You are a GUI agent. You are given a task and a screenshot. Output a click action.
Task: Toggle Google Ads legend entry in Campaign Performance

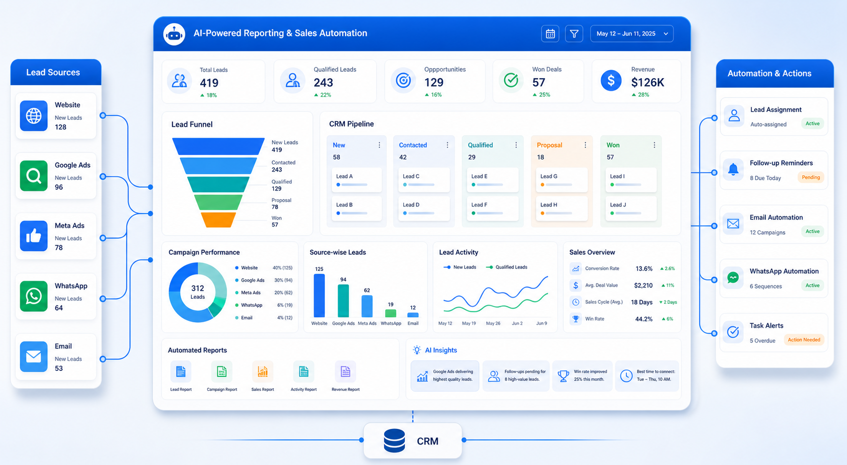(x=264, y=280)
